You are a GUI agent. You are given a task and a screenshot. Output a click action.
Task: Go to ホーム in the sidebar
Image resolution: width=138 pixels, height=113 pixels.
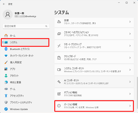(x=13, y=36)
